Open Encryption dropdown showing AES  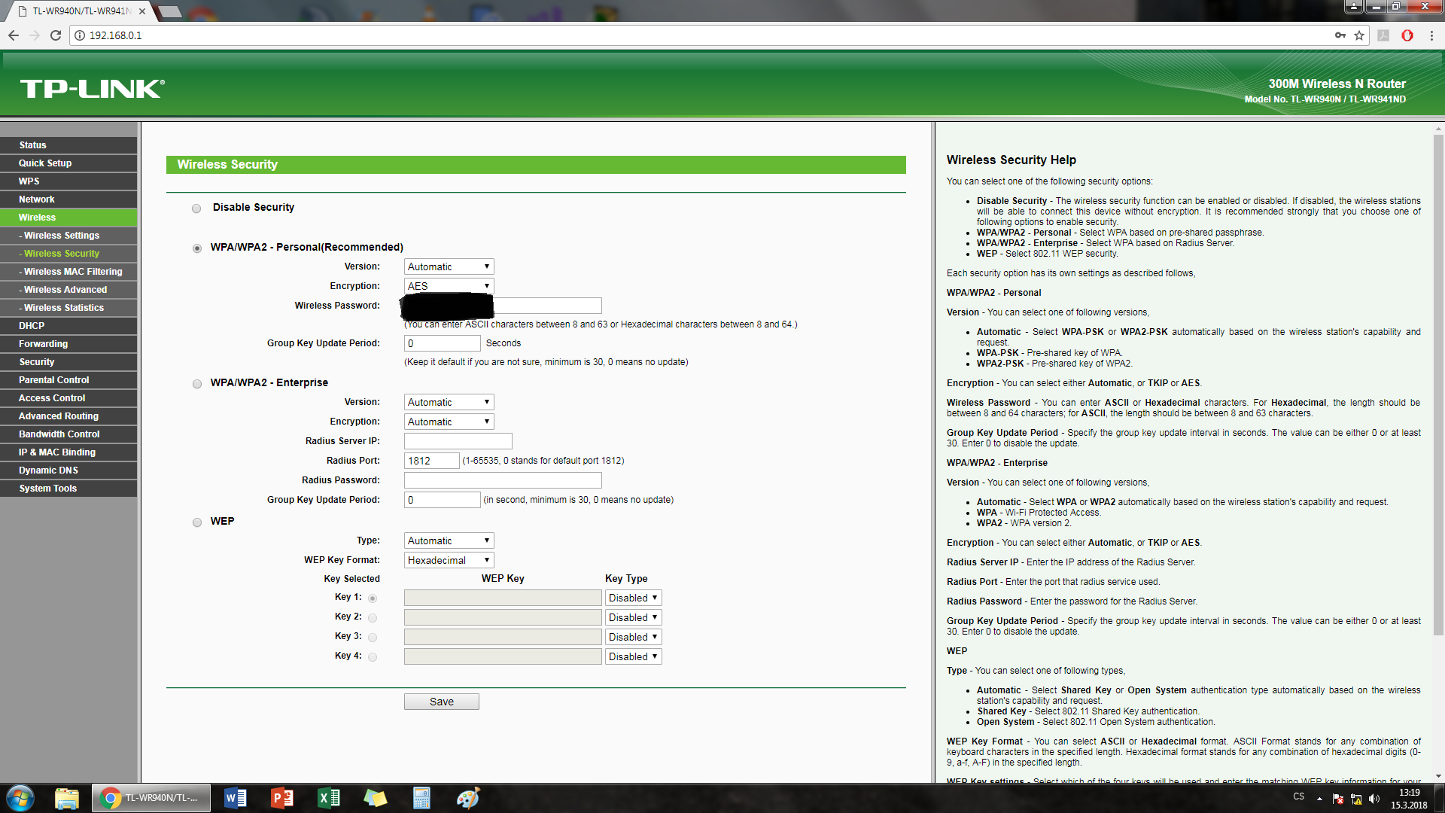[x=449, y=286]
